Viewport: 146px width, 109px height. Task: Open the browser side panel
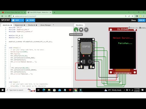coord(137,16)
